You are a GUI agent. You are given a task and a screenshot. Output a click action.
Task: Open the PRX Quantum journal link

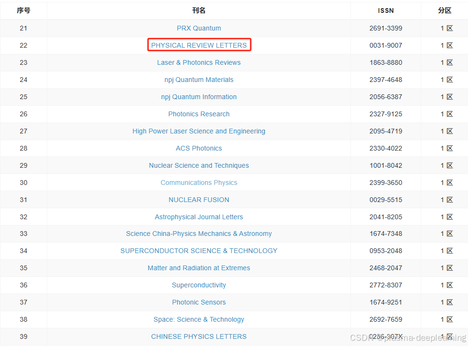coord(199,28)
